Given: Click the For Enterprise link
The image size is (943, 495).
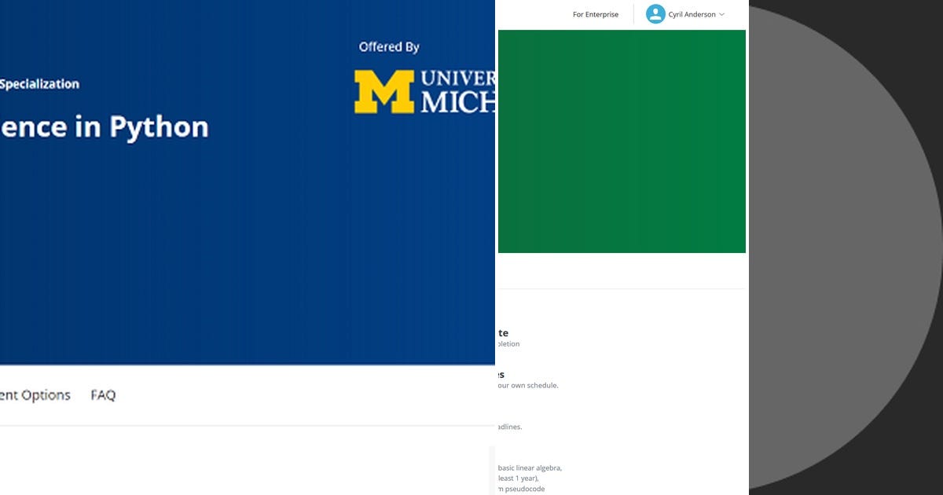Looking at the screenshot, I should point(595,14).
